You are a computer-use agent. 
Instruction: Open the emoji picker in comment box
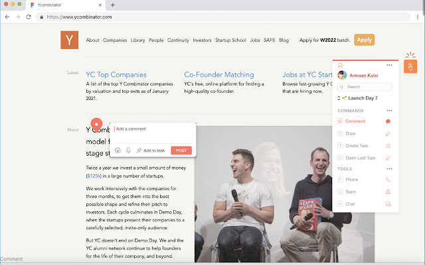coord(118,150)
